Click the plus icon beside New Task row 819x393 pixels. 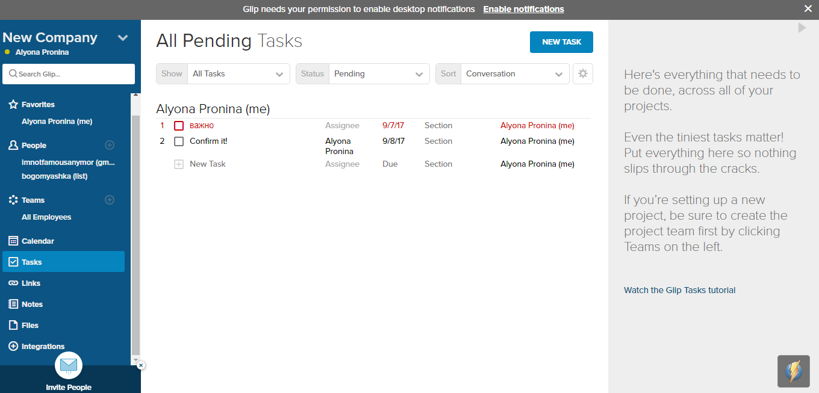179,164
